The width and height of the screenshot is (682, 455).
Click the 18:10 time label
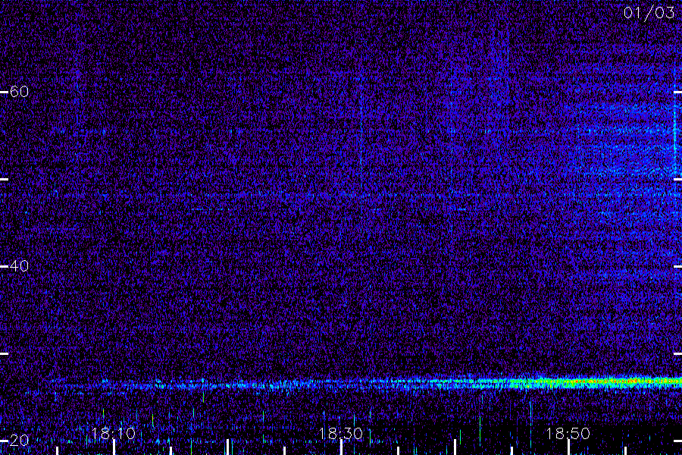coord(113,434)
